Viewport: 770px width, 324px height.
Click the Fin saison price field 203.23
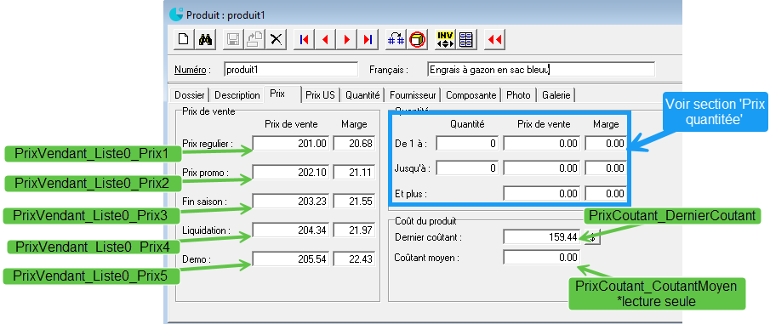click(x=291, y=202)
